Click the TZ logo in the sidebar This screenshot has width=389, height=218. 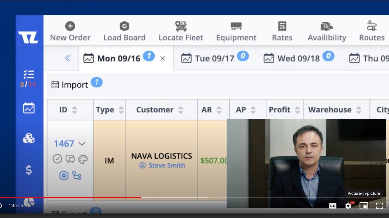[x=28, y=38]
